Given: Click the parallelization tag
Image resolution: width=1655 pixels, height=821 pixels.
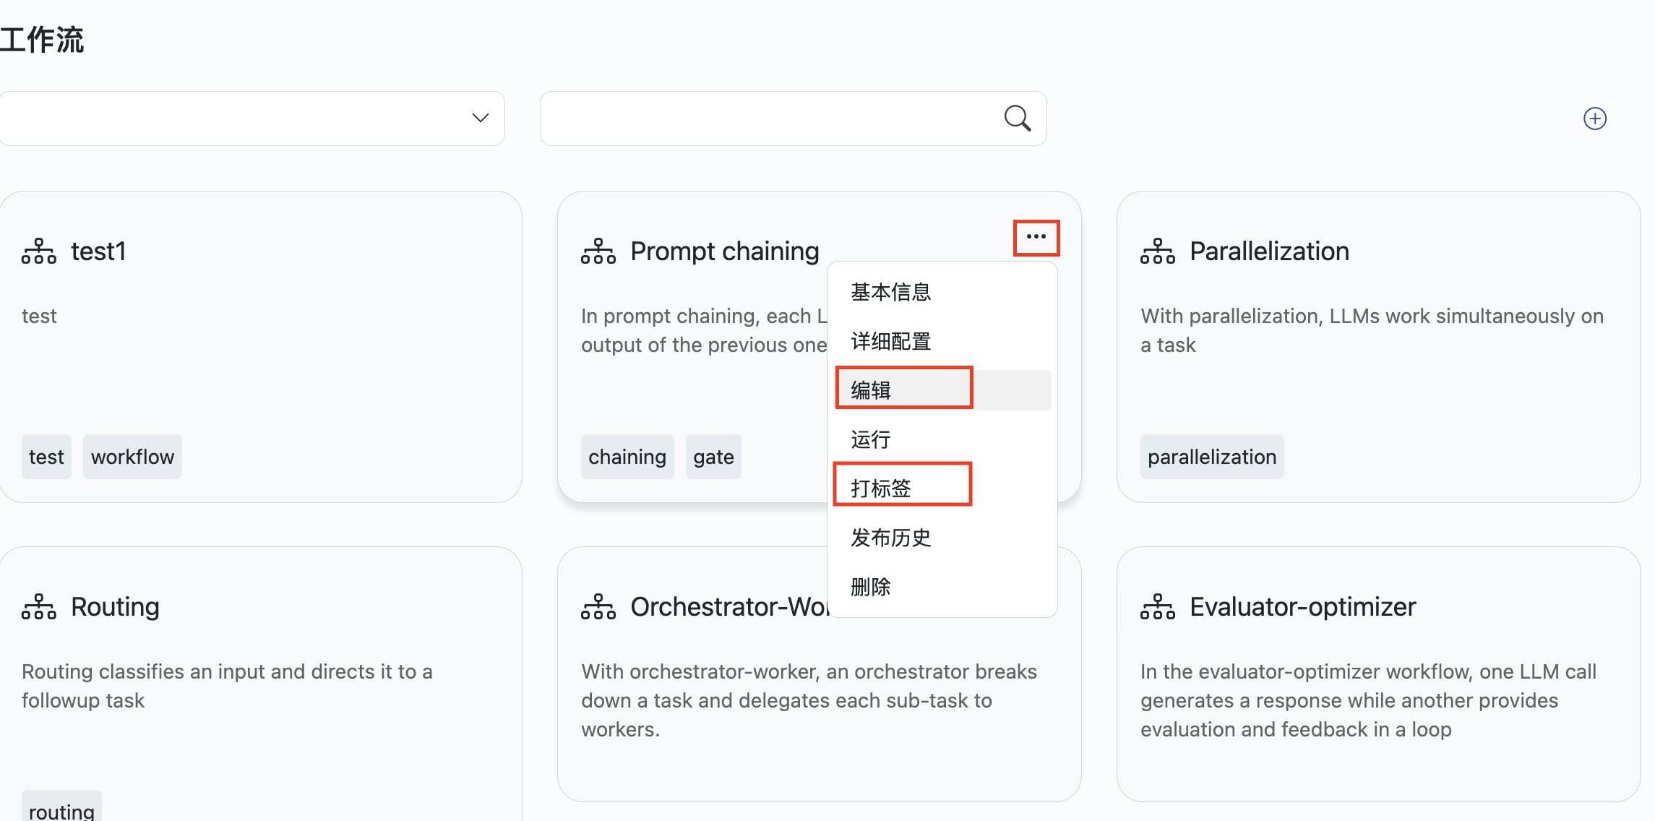Looking at the screenshot, I should pos(1211,457).
